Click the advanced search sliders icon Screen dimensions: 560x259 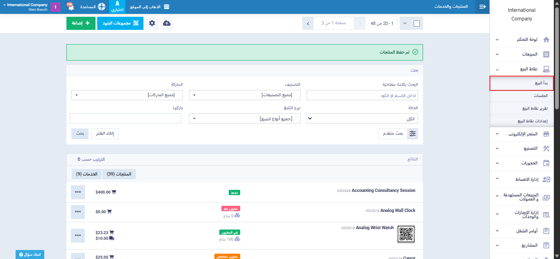412,133
